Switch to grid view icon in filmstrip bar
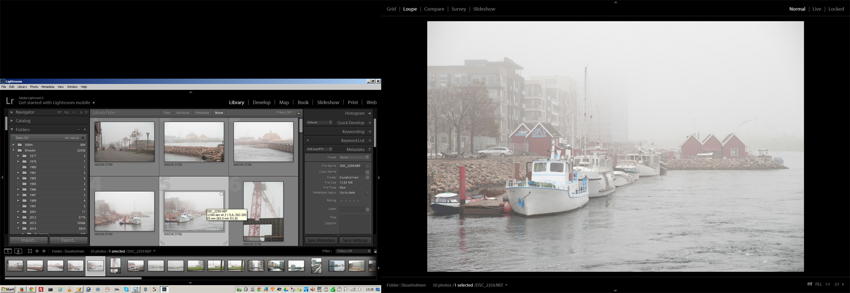Screen dimensions: 850x293 tap(30, 251)
